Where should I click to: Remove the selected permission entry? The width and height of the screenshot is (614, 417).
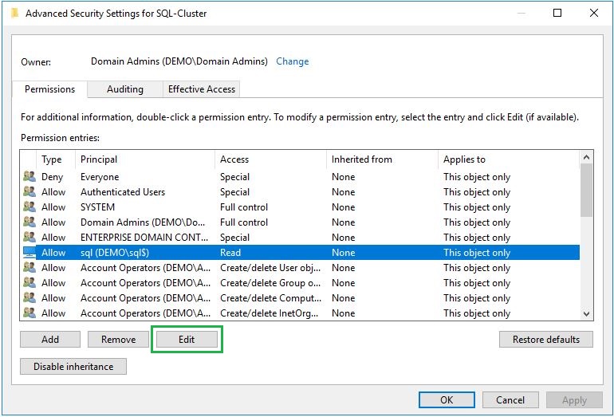tap(118, 340)
